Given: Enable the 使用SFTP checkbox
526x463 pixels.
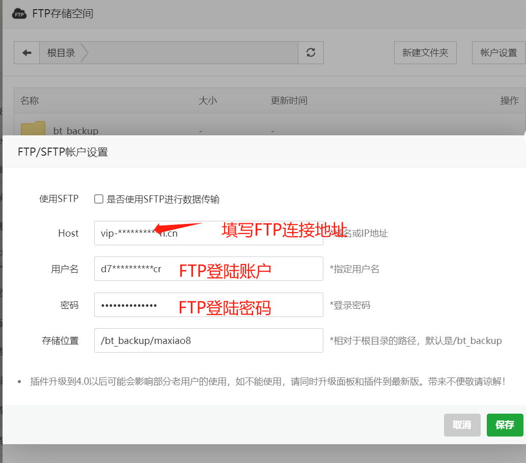Looking at the screenshot, I should tap(99, 199).
